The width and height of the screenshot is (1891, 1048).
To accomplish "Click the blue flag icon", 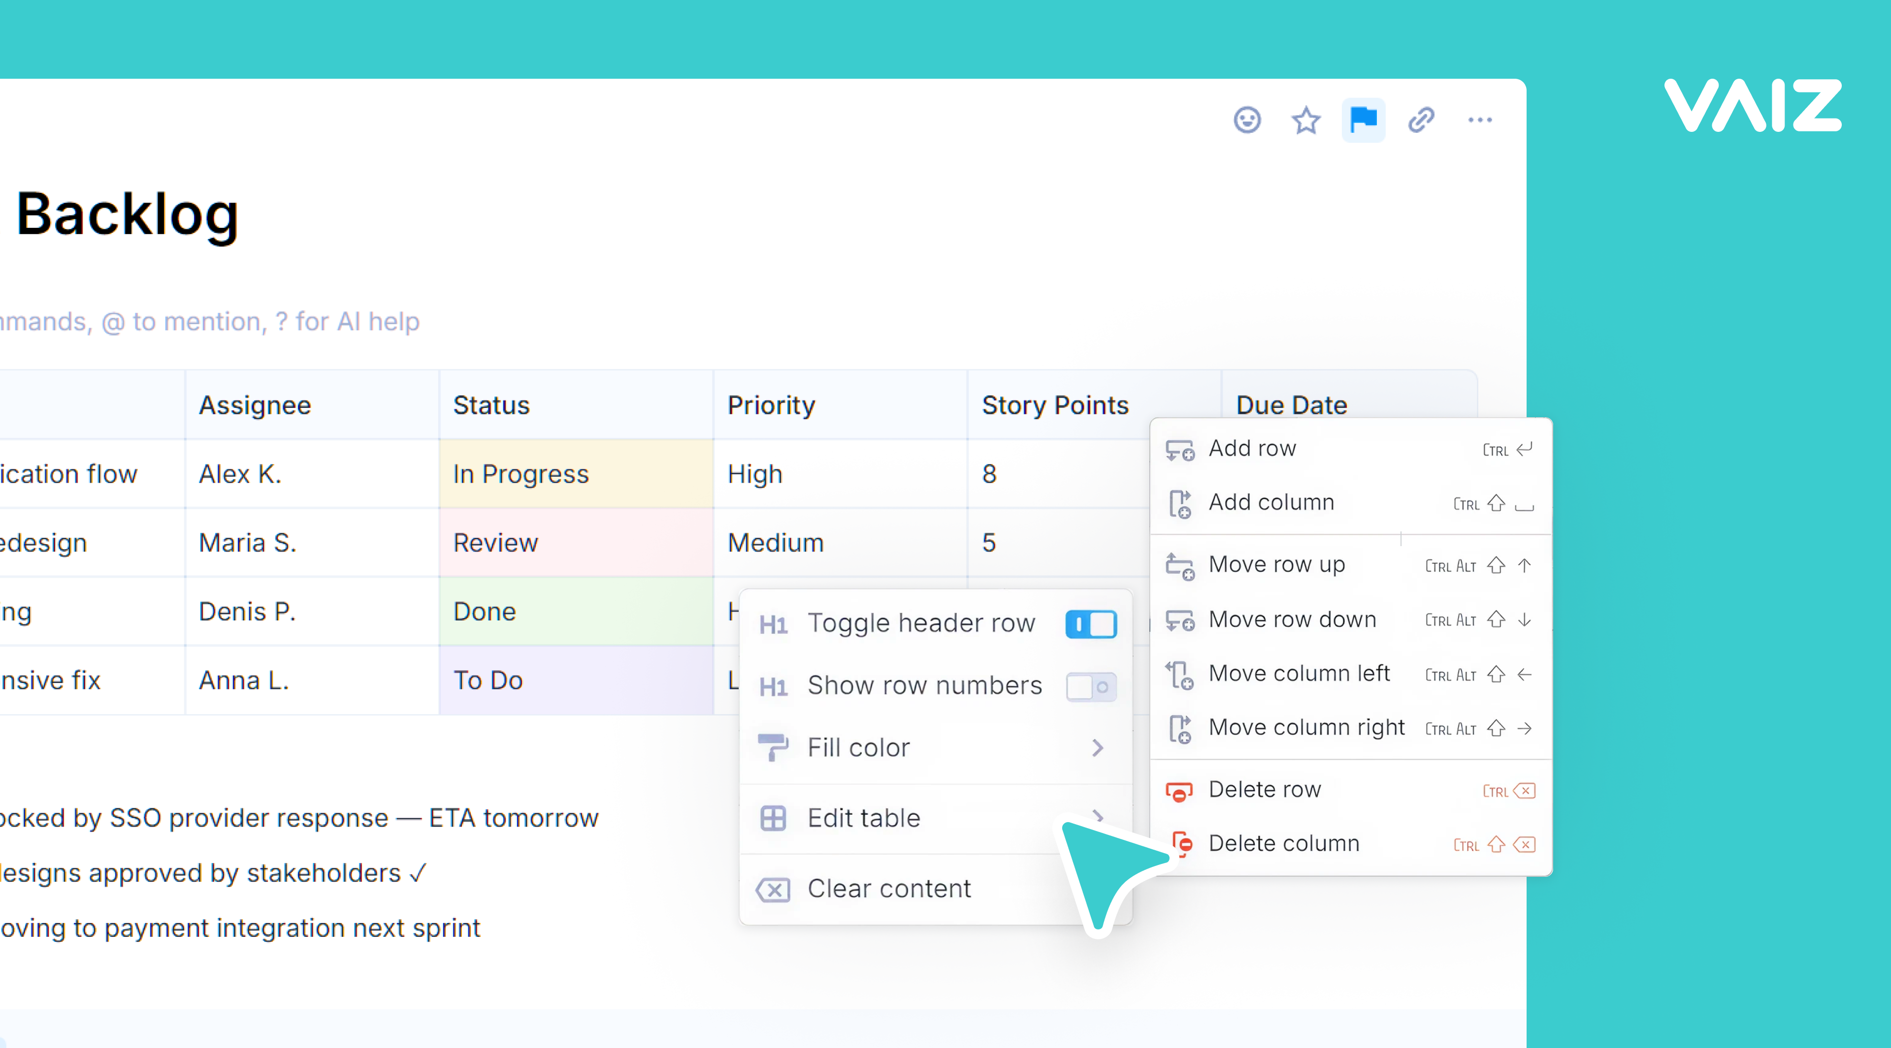I will tap(1363, 120).
